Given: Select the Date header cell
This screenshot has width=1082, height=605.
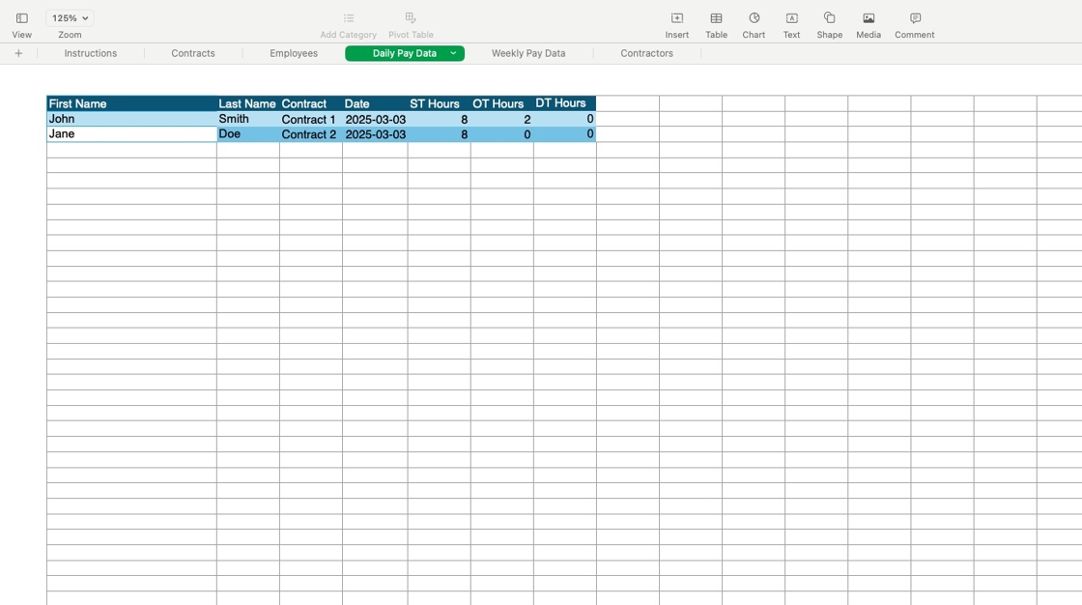Looking at the screenshot, I should point(375,103).
